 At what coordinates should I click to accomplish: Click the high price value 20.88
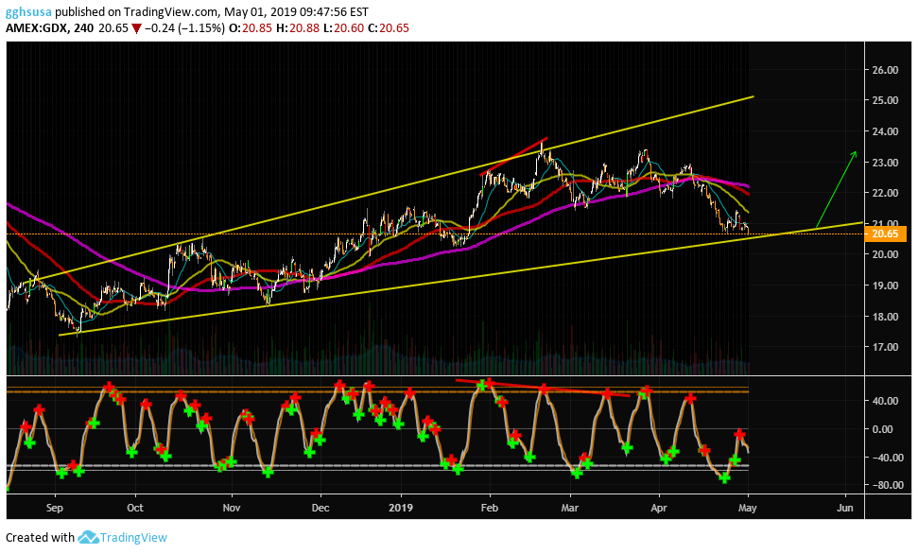tap(303, 28)
